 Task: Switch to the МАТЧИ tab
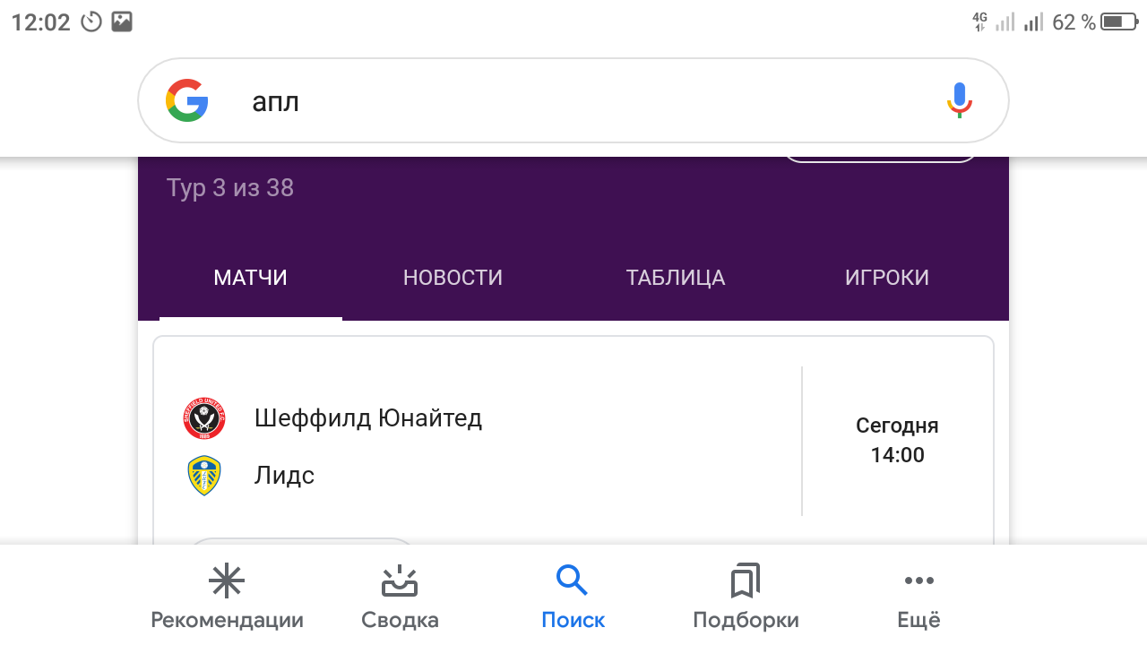(x=251, y=278)
